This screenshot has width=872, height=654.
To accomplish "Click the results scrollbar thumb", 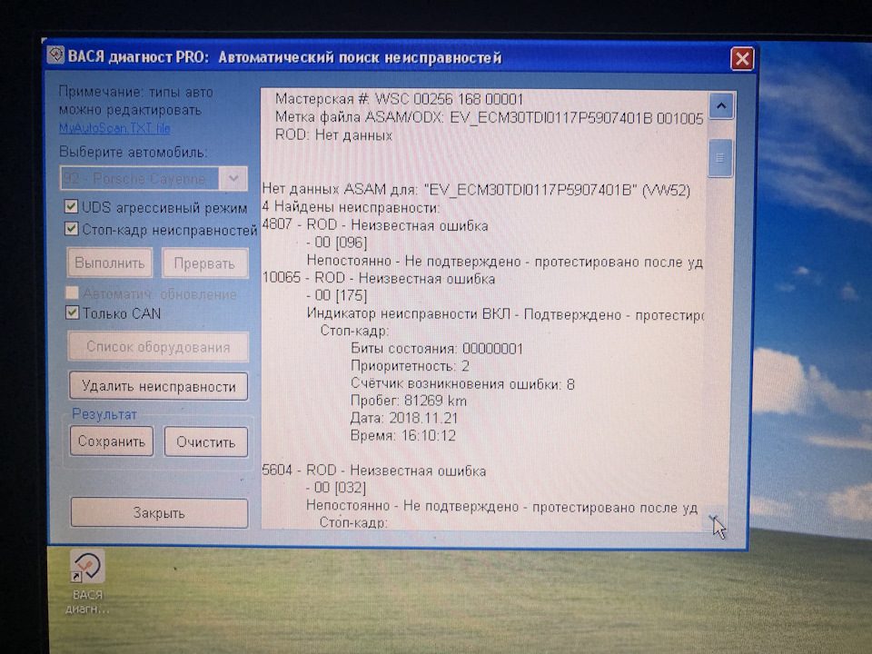I will point(720,158).
